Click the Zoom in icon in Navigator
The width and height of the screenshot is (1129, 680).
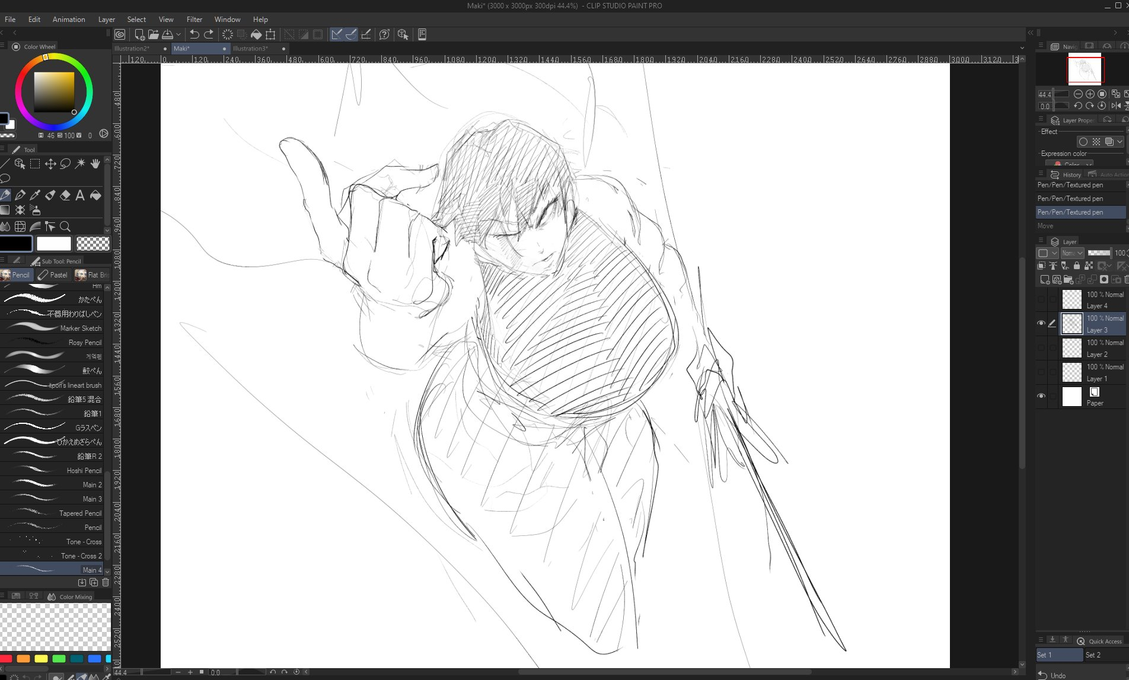click(x=1090, y=94)
